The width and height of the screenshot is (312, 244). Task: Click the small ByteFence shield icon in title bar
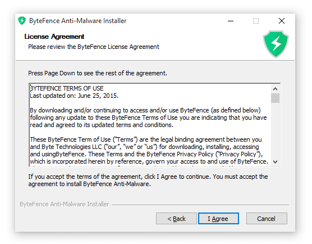pyautogui.click(x=22, y=21)
